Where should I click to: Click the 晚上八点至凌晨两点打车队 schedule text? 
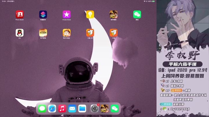[x=190, y=95]
